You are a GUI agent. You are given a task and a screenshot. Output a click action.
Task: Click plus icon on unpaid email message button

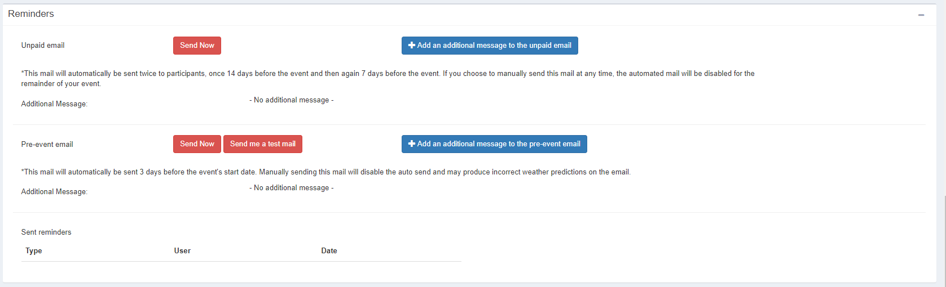(412, 46)
